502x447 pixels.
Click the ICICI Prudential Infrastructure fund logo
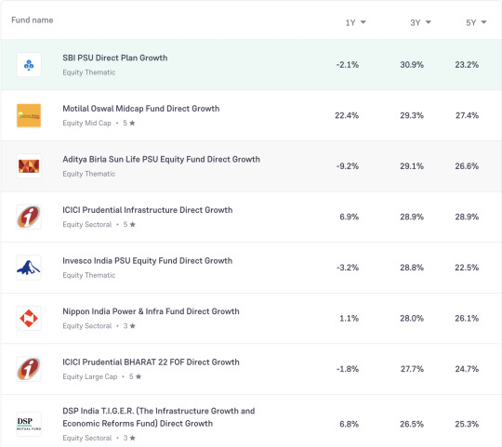tap(29, 217)
